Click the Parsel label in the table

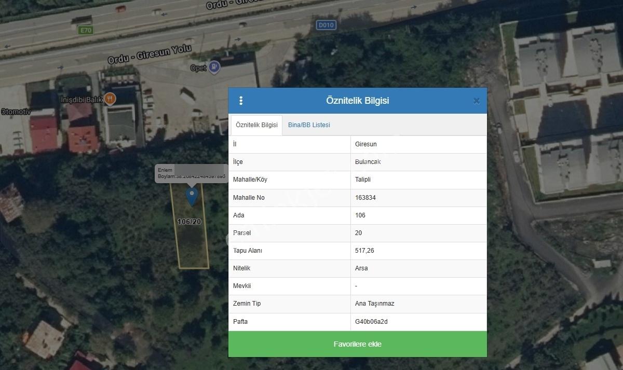click(242, 233)
